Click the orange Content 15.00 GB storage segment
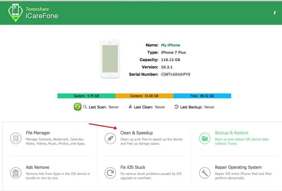282x191 pixels. tap(144, 96)
